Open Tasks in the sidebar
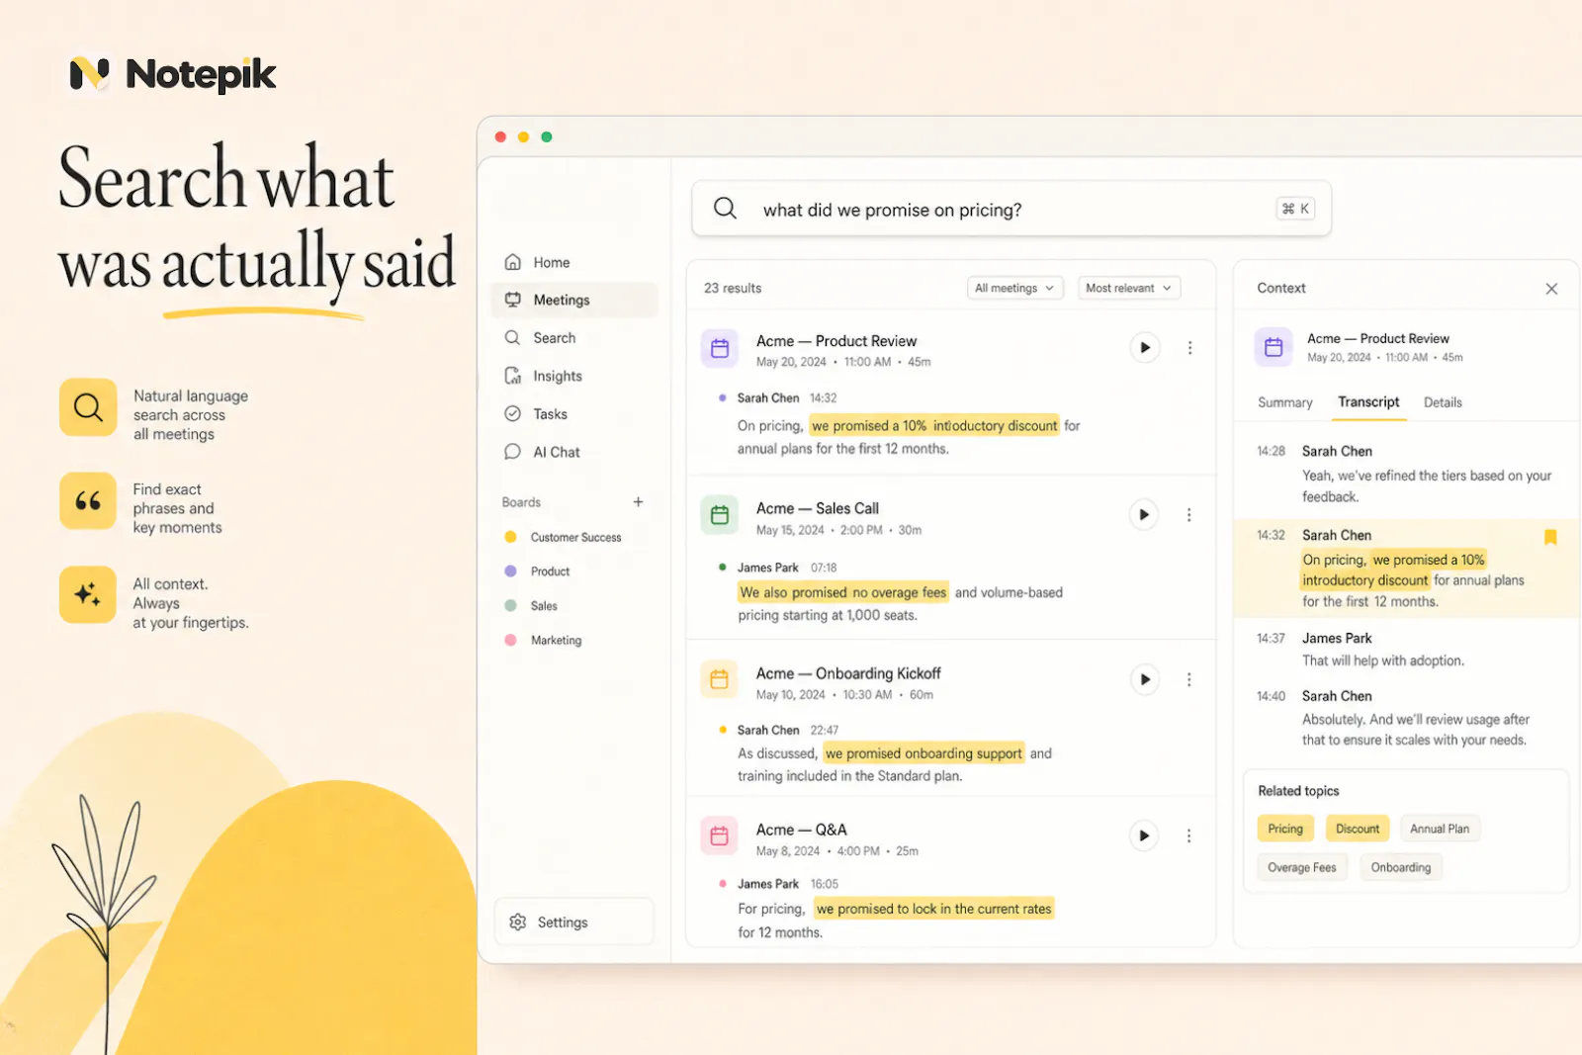 click(x=575, y=413)
